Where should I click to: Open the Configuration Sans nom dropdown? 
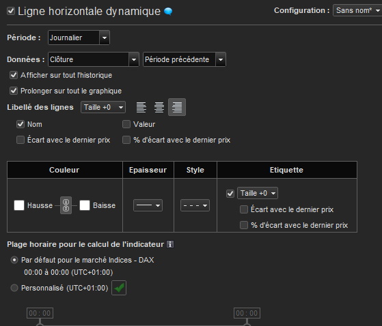click(357, 11)
